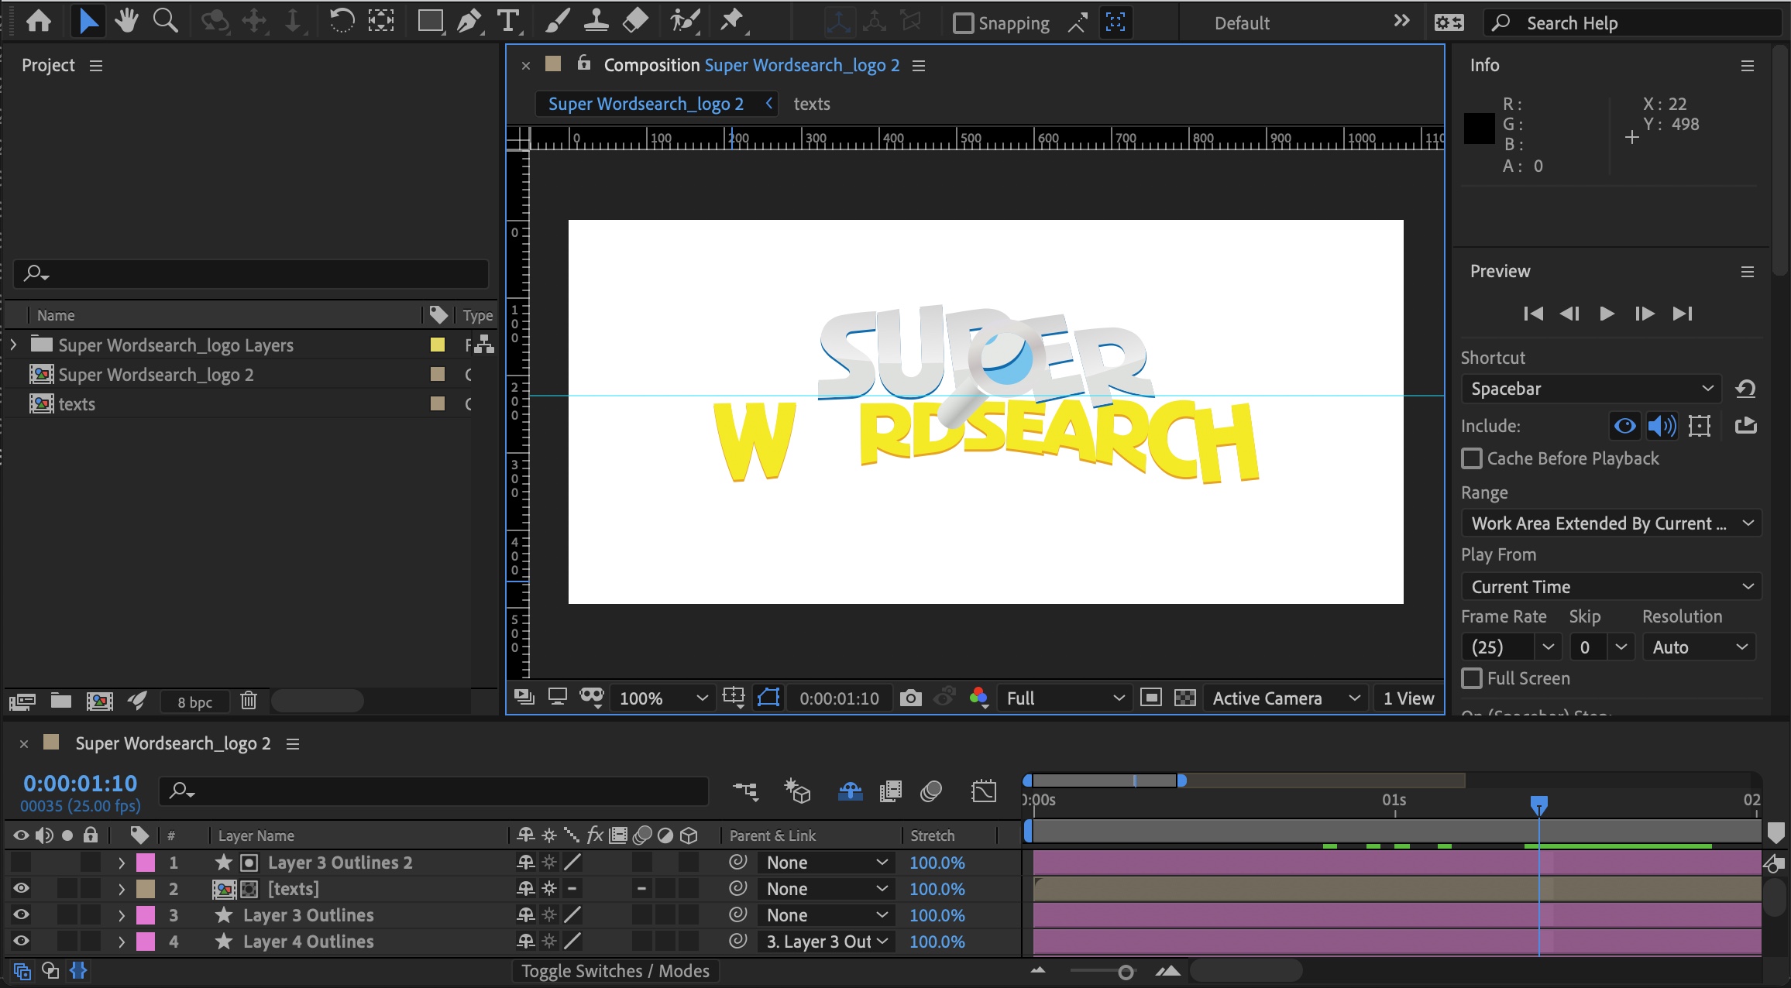
Task: Click the timeline layer search field
Action: (x=433, y=791)
